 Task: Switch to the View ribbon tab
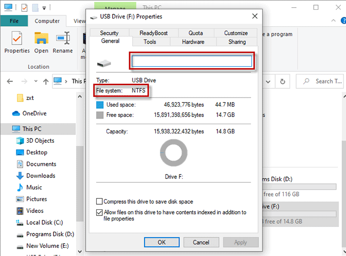coord(79,21)
